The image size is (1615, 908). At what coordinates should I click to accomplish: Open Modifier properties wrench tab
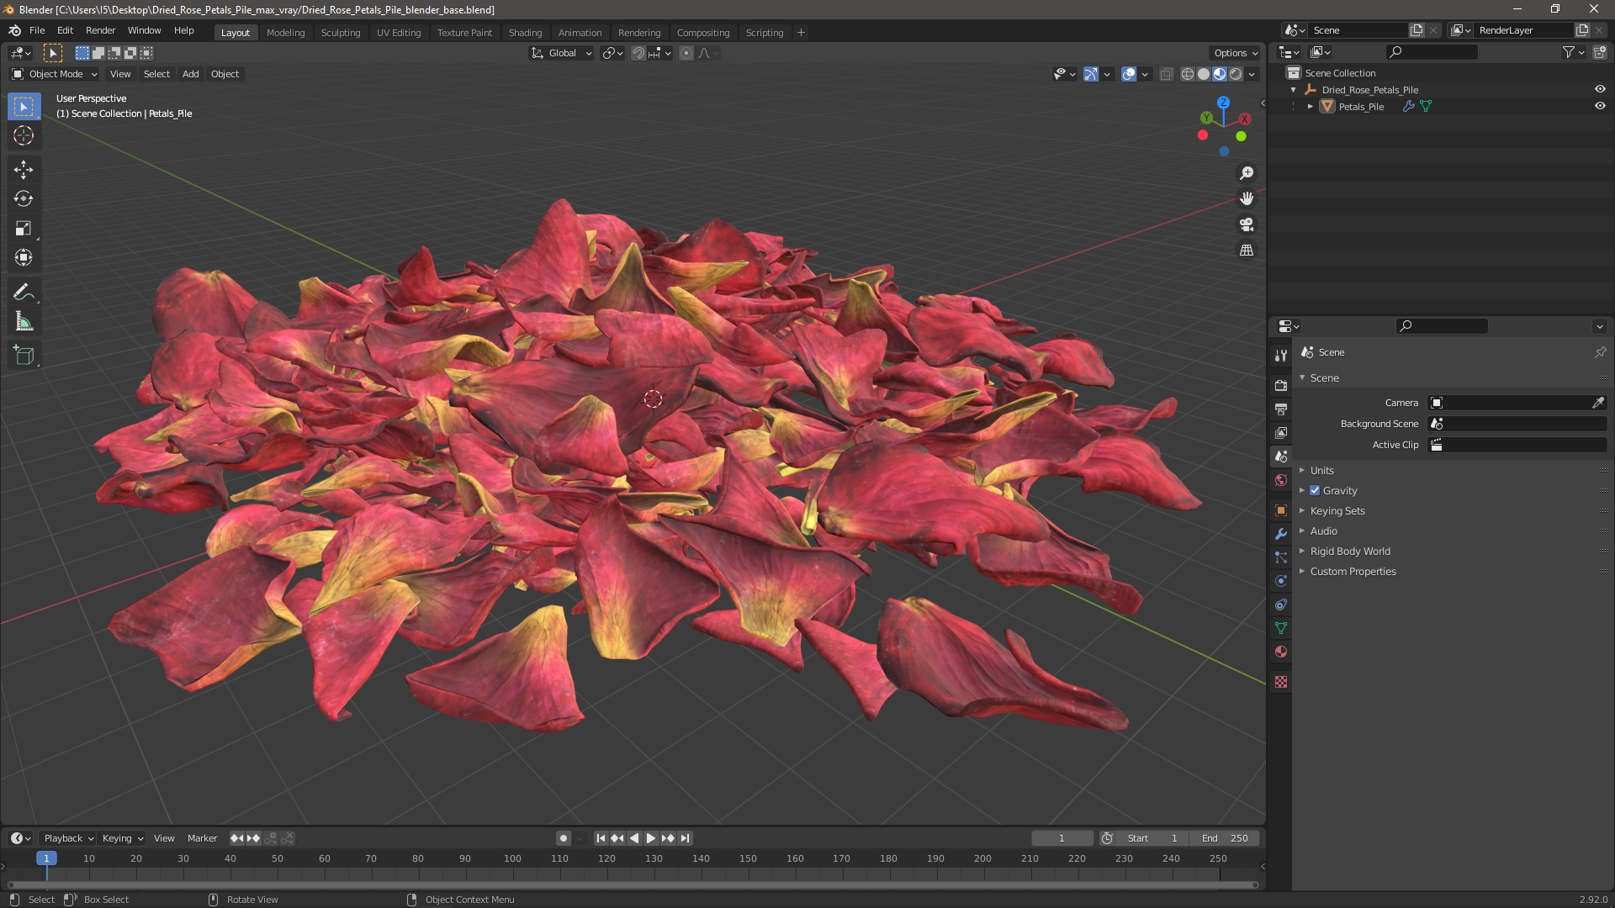1281,534
